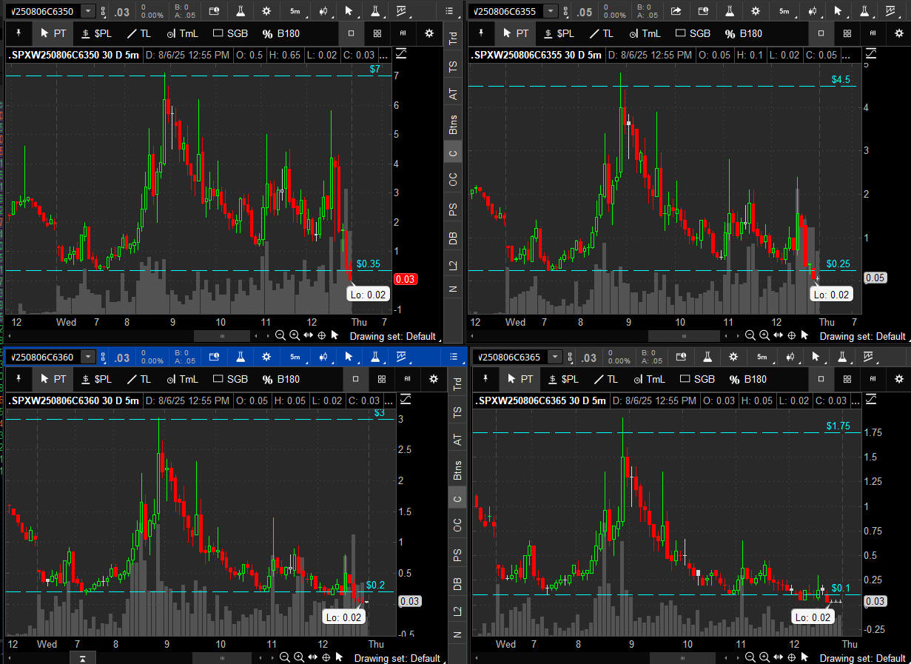Click the horizontal scrollbar thumb under the C6350 chart
The width and height of the screenshot is (911, 664).
click(222, 336)
